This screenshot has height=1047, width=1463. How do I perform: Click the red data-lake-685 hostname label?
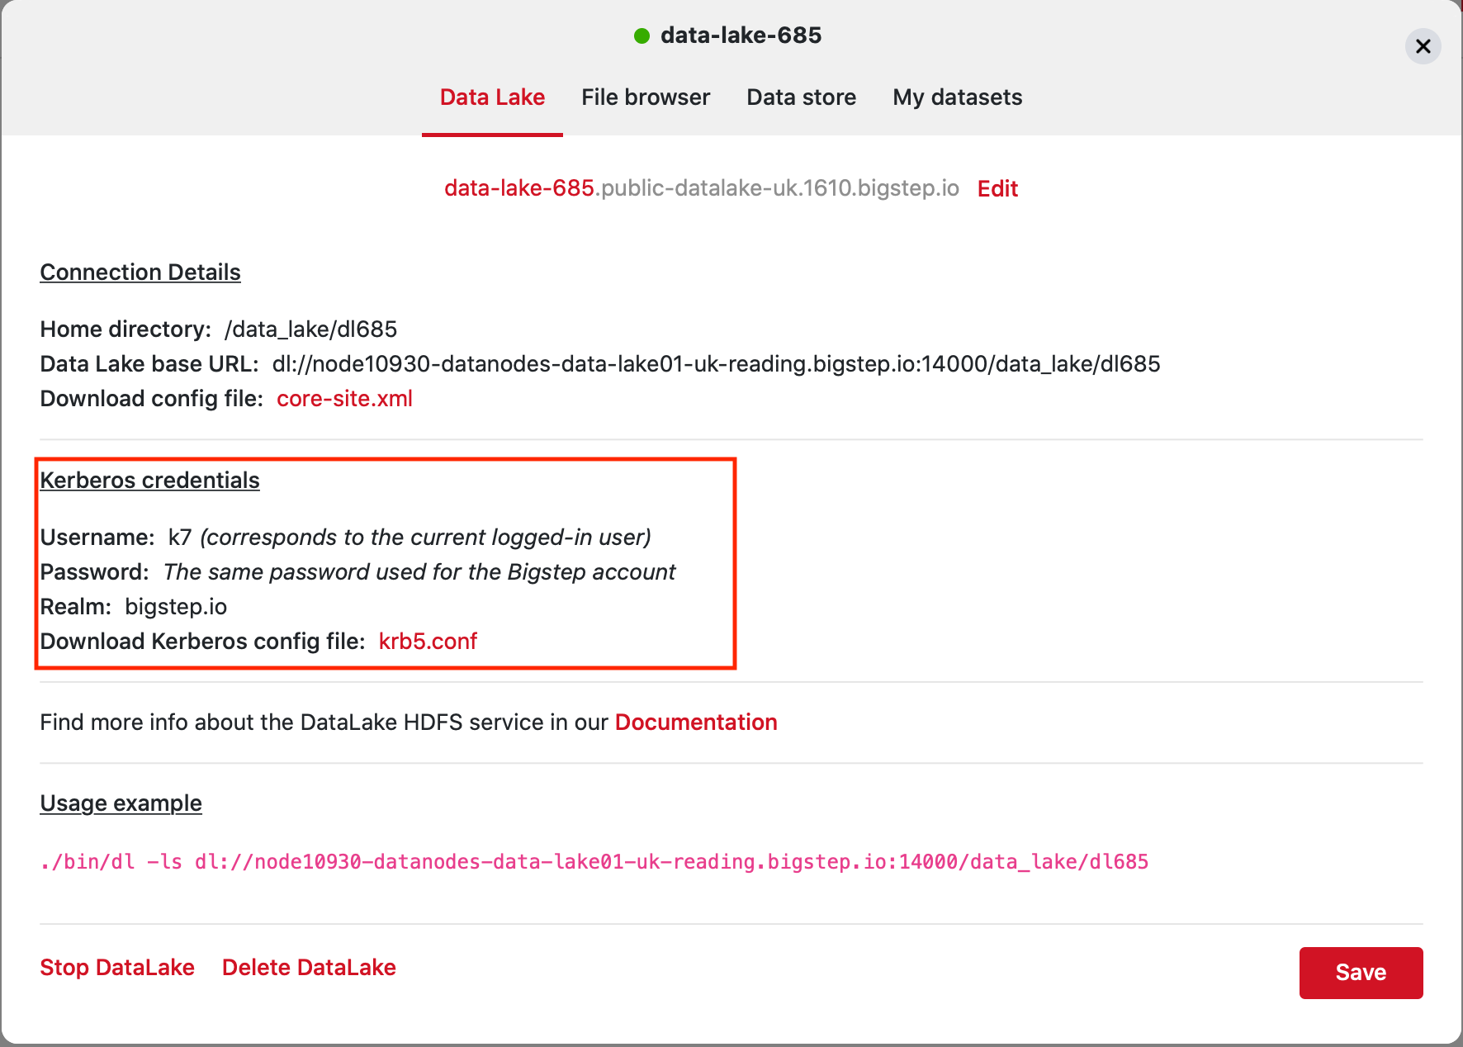pos(519,188)
